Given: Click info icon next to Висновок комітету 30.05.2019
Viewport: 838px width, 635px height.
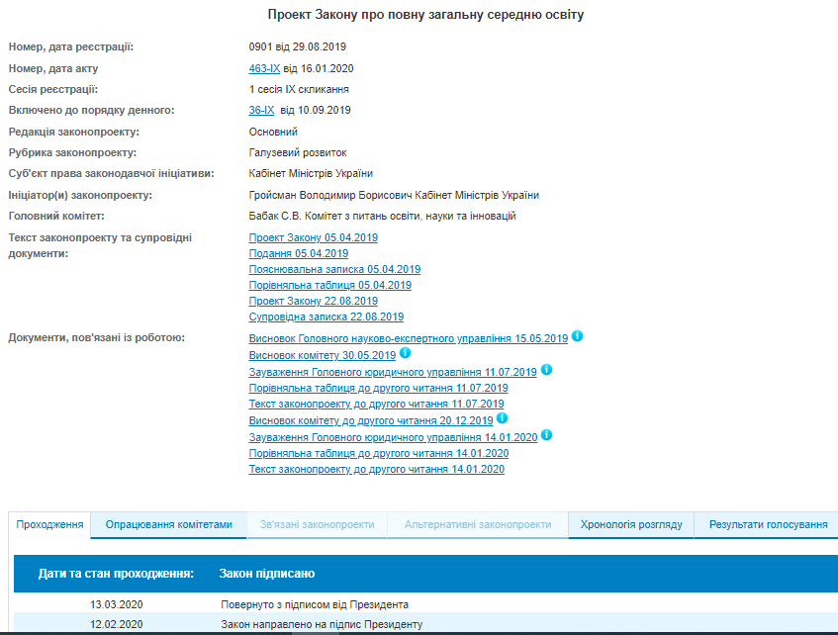Looking at the screenshot, I should coord(405,353).
